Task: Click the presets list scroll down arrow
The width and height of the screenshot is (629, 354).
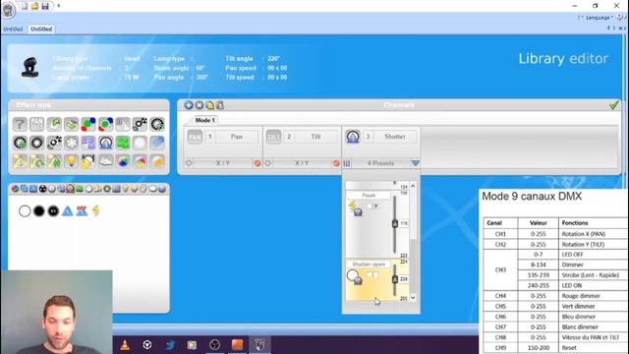Action: (413, 297)
